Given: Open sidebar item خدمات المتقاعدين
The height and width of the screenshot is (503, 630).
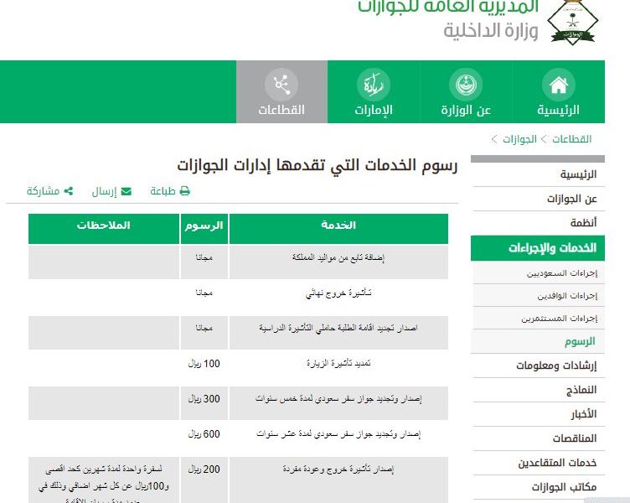Looking at the screenshot, I should coord(539,463).
